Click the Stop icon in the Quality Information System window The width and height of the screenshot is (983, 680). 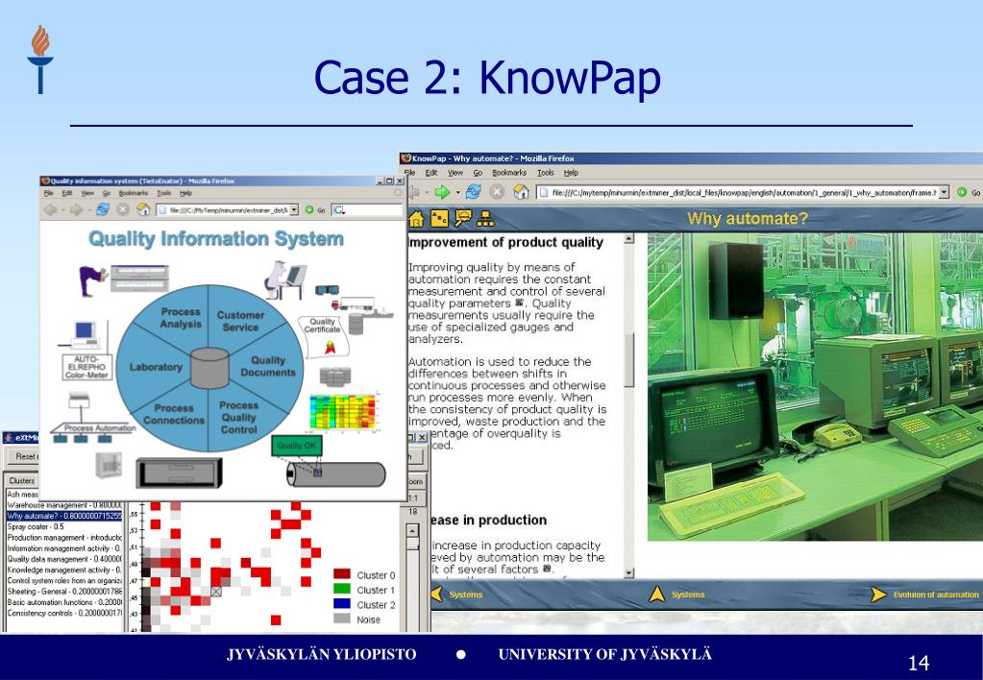click(x=123, y=210)
